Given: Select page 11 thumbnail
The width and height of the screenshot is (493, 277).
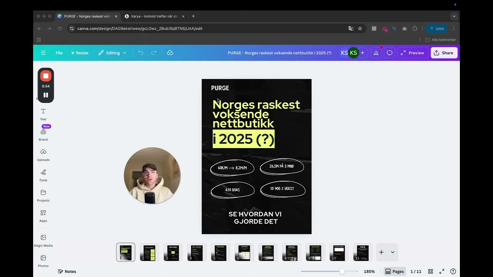Looking at the screenshot, I should [362, 252].
